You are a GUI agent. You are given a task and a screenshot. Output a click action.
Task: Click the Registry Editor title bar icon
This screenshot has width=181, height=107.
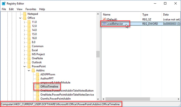point(4,4)
